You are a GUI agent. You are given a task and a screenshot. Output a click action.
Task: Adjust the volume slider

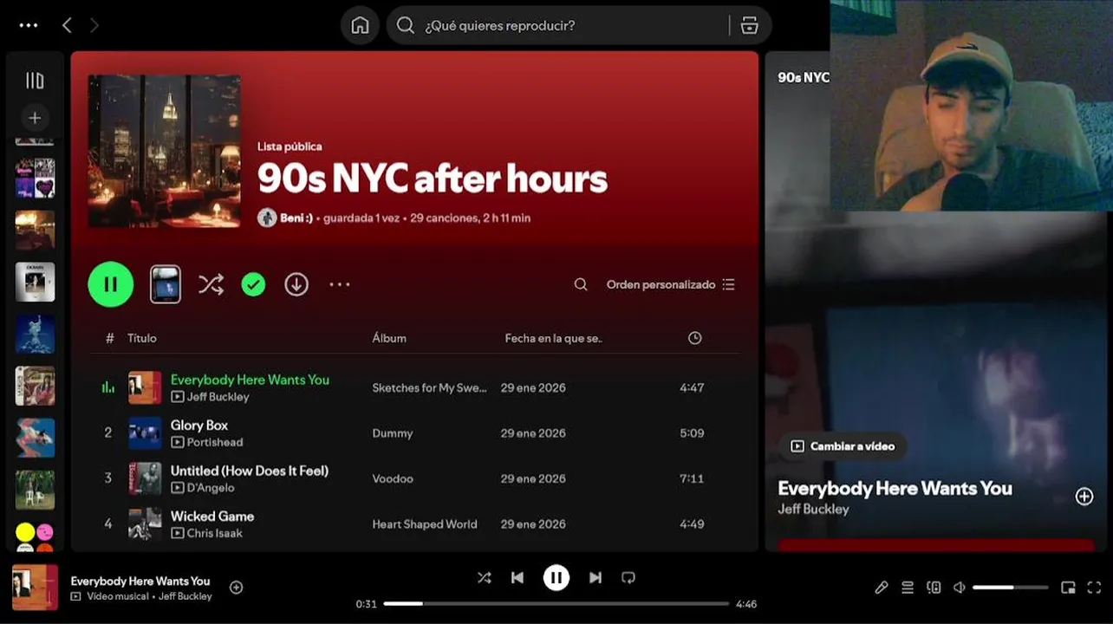tap(1011, 588)
